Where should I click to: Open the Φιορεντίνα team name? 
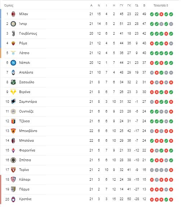click(27, 150)
